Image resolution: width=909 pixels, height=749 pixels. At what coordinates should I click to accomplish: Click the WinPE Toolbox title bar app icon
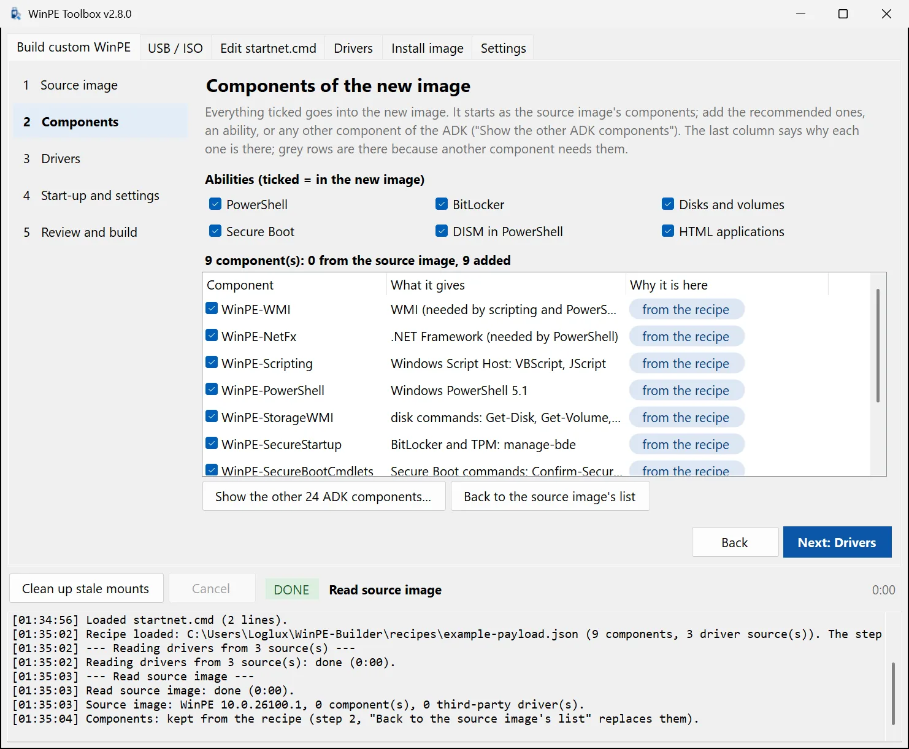pos(15,13)
